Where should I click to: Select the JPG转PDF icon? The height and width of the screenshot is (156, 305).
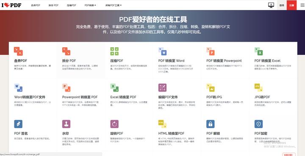258,88
